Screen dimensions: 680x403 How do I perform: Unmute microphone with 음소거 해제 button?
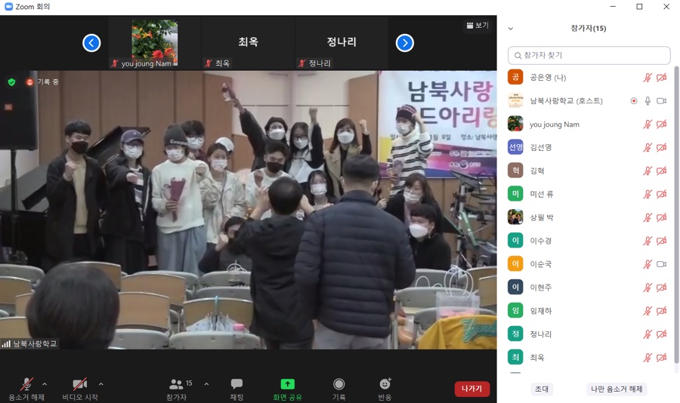[x=26, y=389]
